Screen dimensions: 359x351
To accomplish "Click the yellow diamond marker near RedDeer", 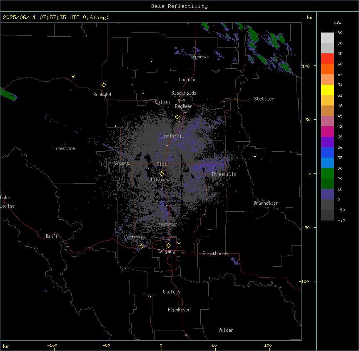I will (177, 117).
